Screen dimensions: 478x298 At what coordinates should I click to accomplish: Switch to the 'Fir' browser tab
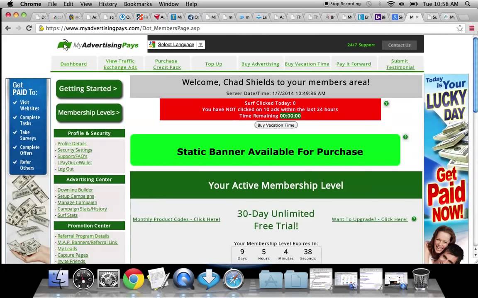click(x=142, y=17)
